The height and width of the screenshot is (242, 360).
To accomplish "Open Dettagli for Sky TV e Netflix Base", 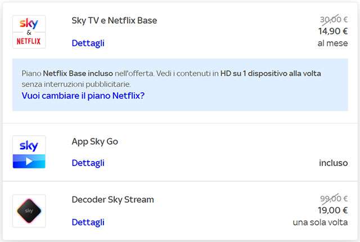I will point(88,43).
